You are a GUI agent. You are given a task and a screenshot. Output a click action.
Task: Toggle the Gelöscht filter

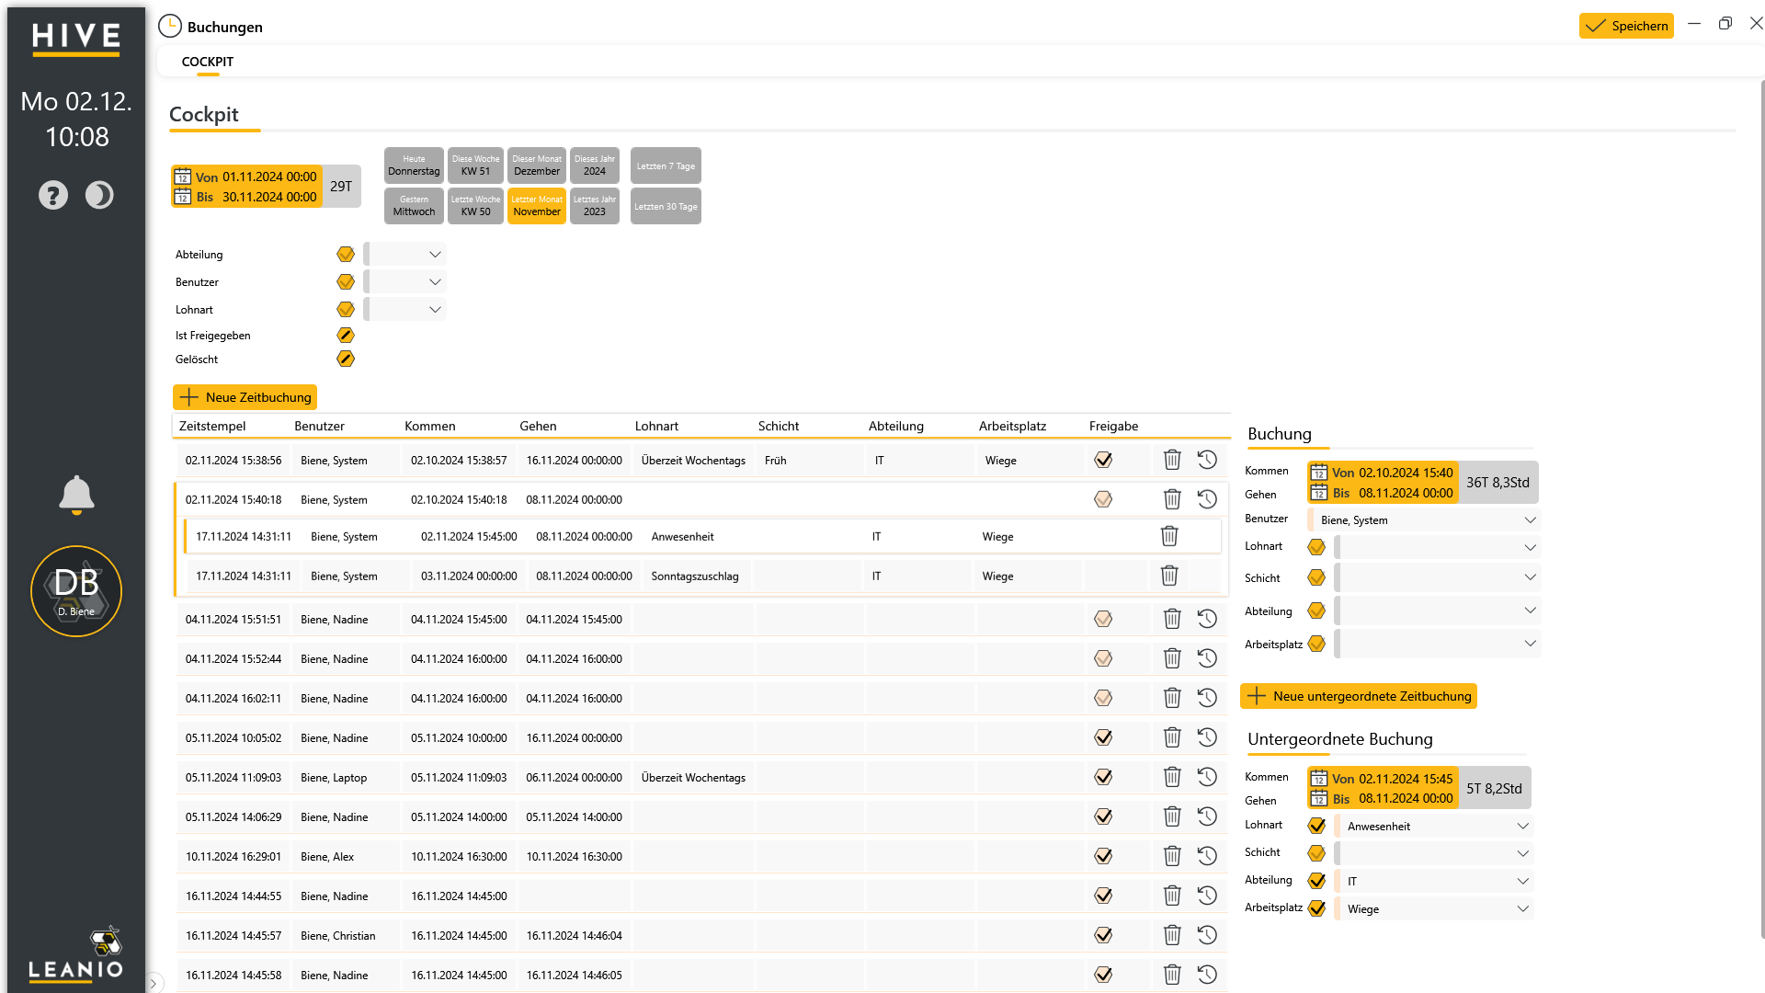[x=346, y=359]
